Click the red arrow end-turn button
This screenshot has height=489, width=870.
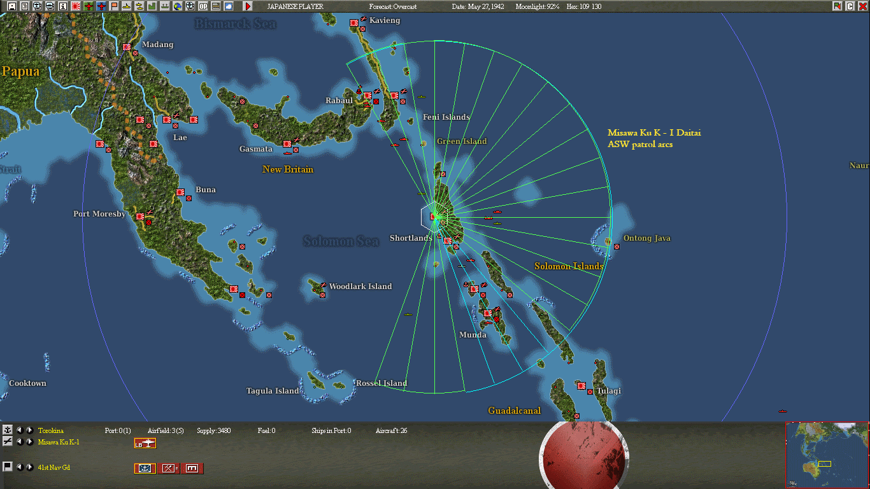(x=248, y=6)
